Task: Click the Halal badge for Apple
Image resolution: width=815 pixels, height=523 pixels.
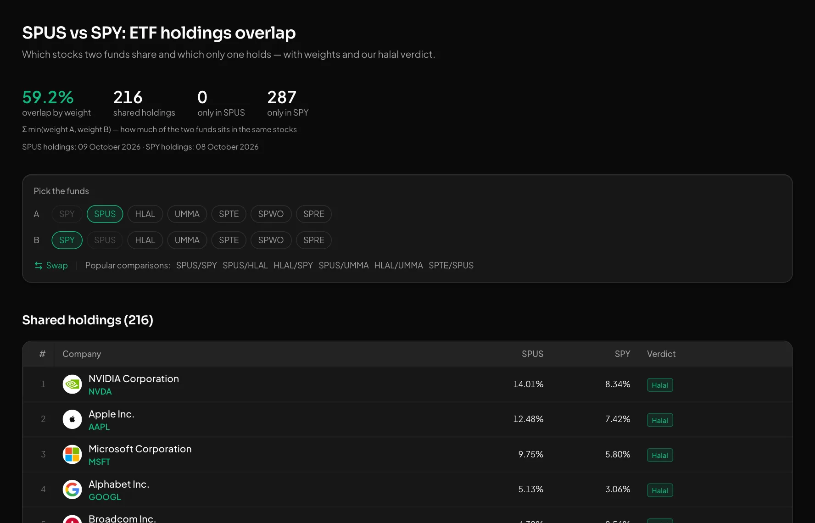Action: [x=660, y=420]
